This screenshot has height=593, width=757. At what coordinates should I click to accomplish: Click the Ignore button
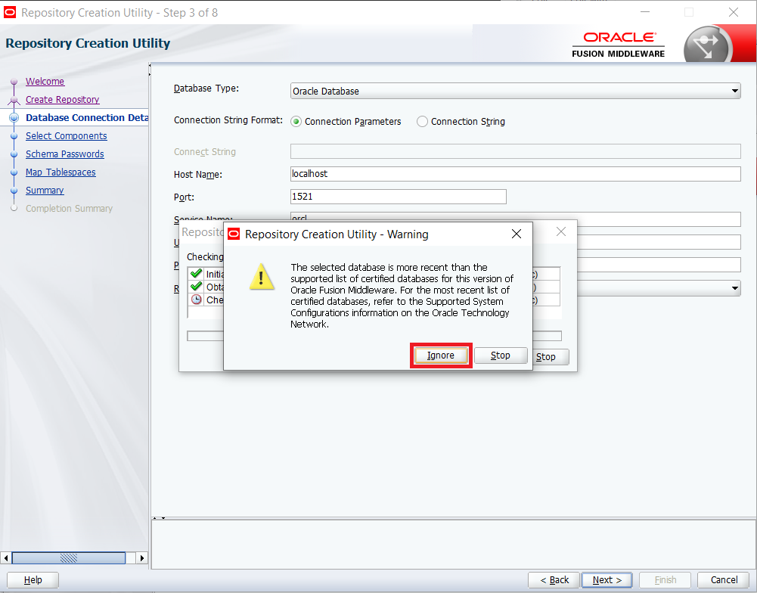pos(441,355)
